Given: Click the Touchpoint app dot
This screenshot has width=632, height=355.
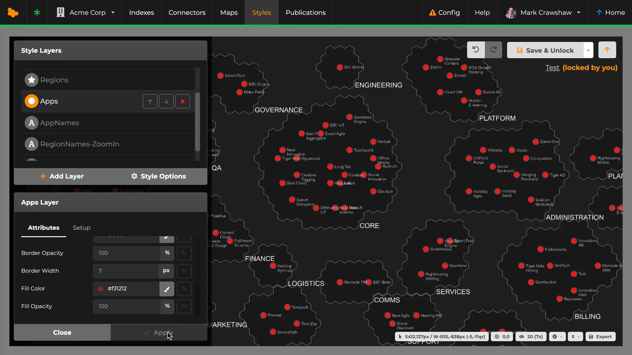Looking at the screenshot, I should pos(350,150).
